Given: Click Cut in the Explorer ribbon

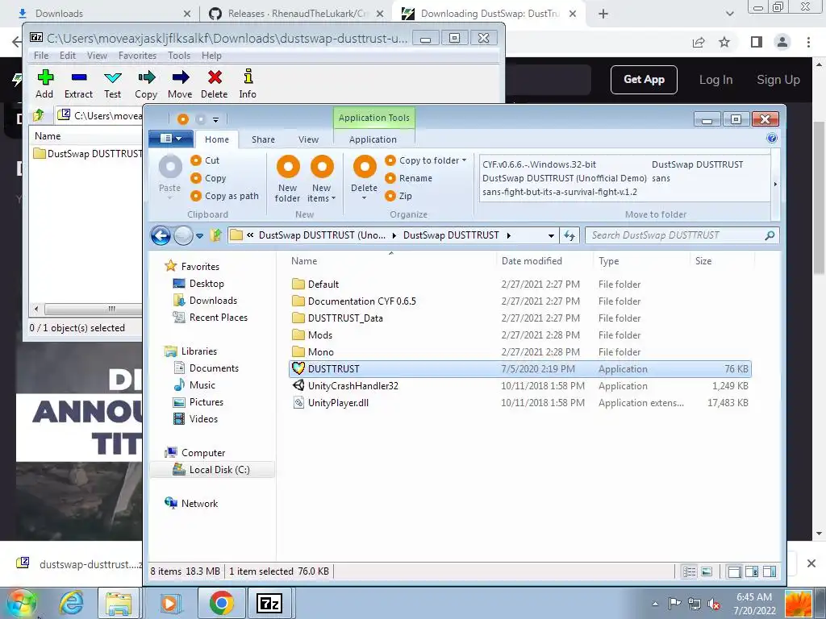Looking at the screenshot, I should 206,160.
